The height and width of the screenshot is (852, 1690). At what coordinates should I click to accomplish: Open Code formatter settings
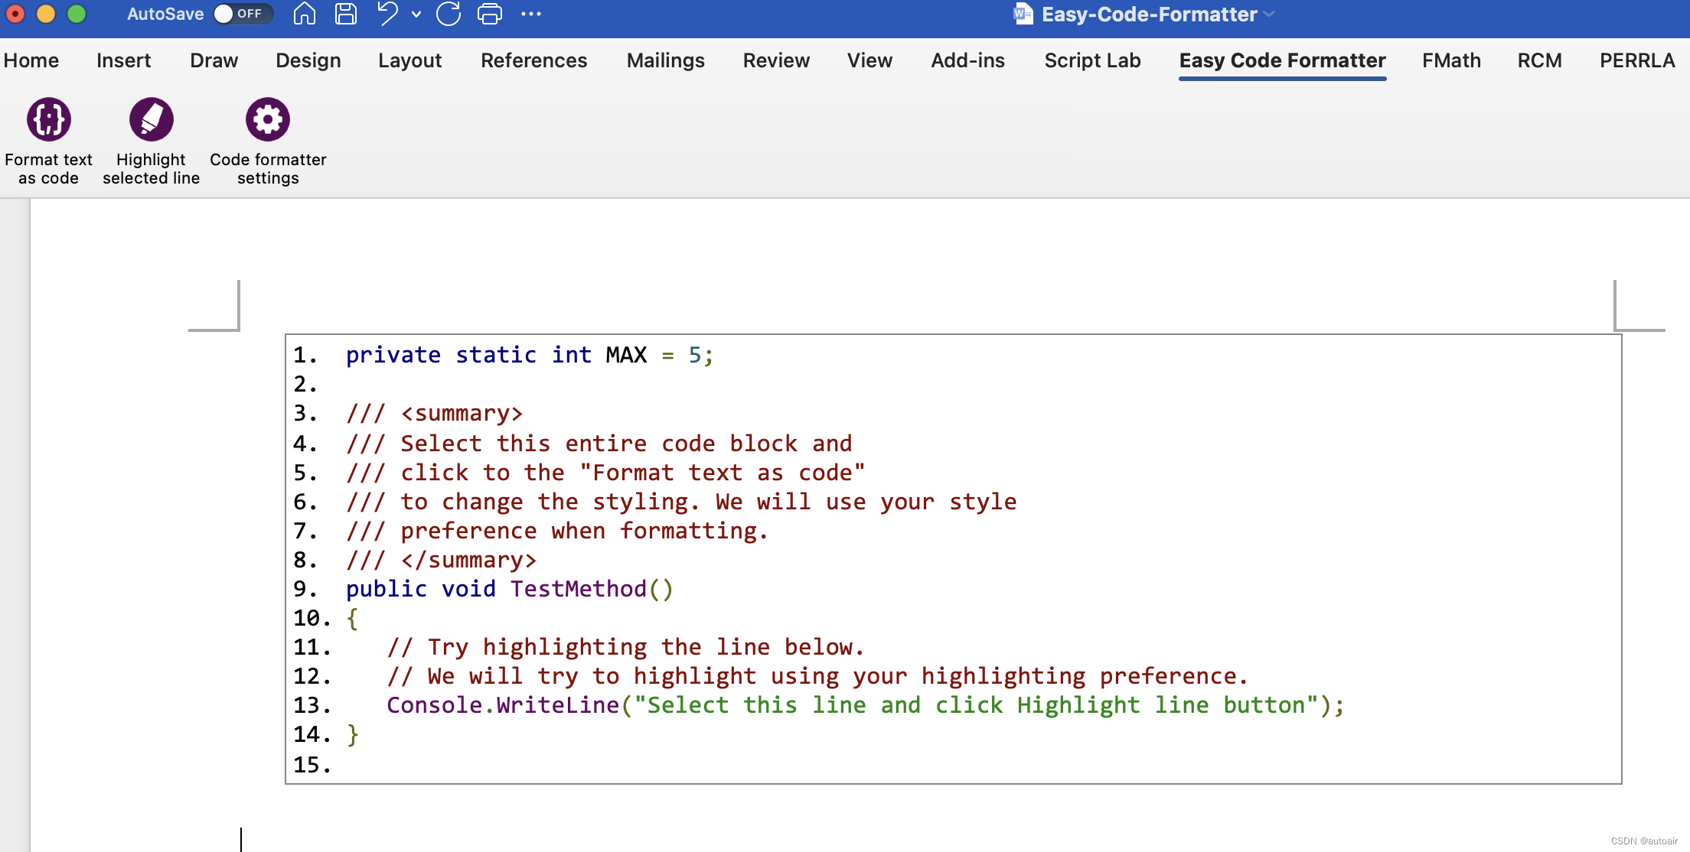coord(268,120)
